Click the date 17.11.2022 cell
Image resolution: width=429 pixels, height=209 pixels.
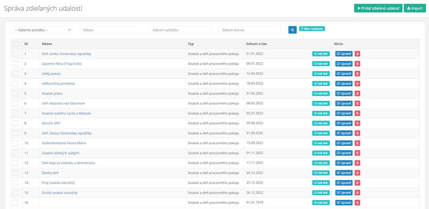[x=255, y=163]
